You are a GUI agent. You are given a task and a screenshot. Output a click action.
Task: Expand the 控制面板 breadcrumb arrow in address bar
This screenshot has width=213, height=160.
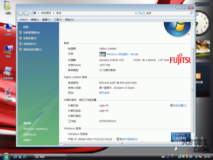pos(54,13)
